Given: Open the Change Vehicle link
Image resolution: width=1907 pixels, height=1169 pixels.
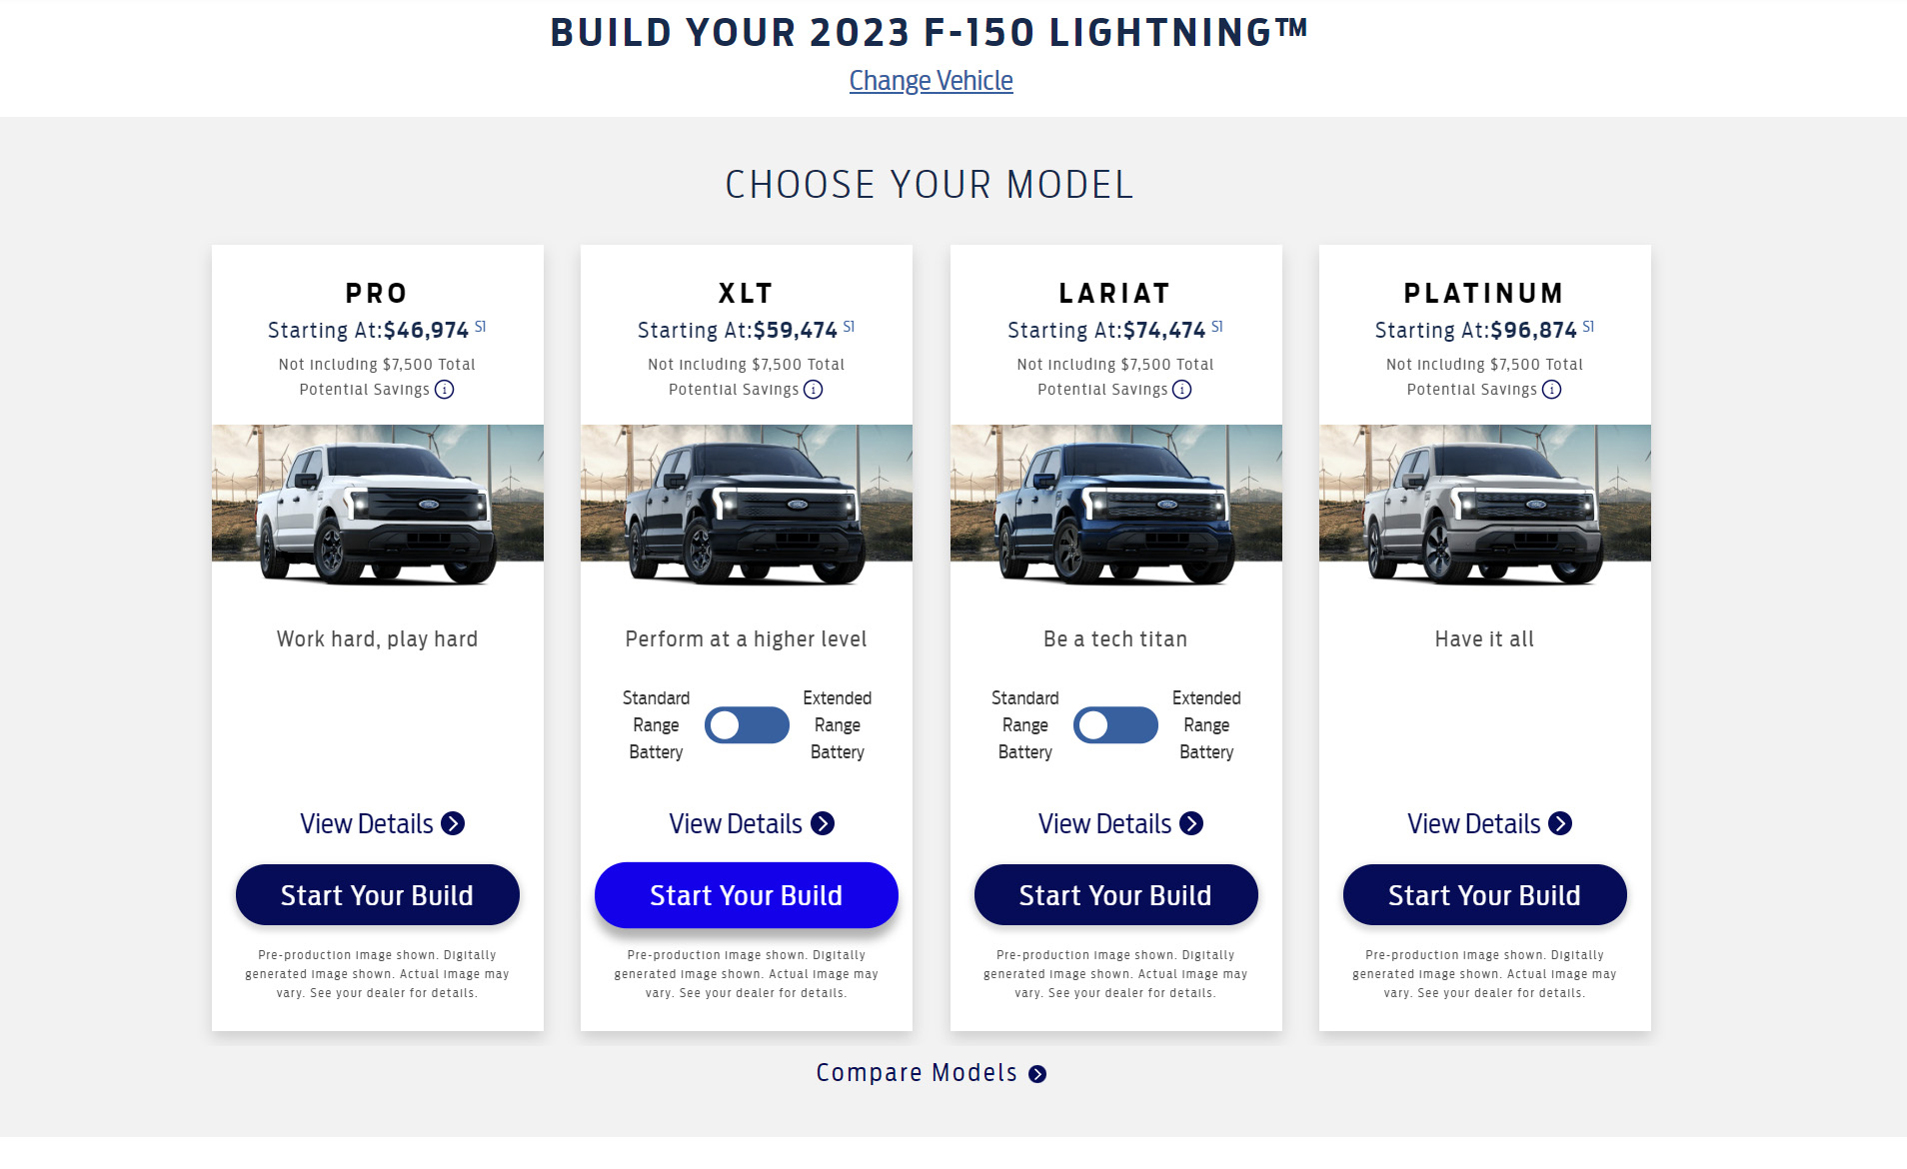Looking at the screenshot, I should (x=931, y=80).
